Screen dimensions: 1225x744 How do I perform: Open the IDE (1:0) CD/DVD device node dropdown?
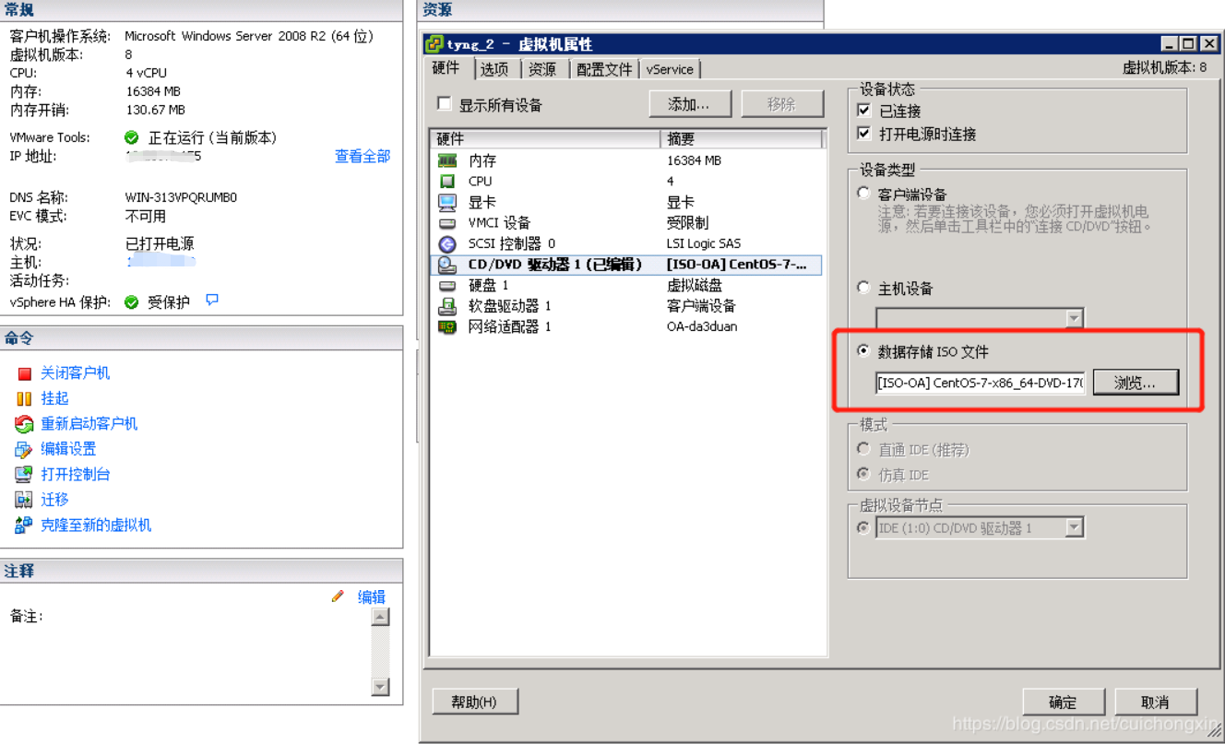tap(1074, 528)
